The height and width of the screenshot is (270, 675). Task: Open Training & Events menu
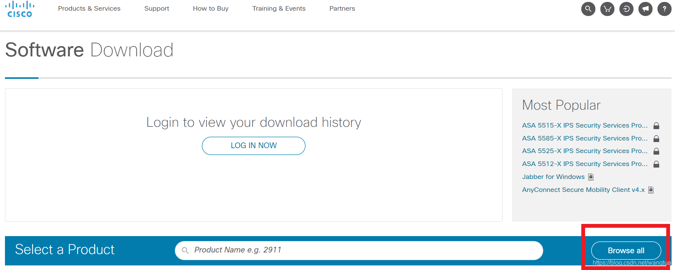[x=279, y=8]
